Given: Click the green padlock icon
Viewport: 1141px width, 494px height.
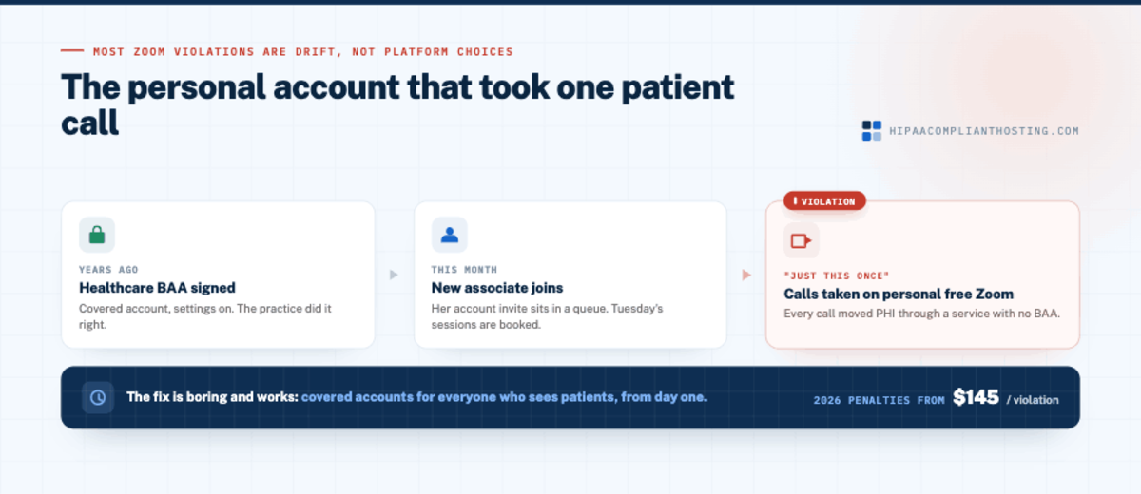Looking at the screenshot, I should 97,235.
